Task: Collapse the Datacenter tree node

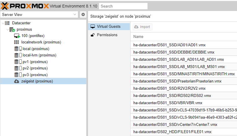Action: (x=3, y=23)
